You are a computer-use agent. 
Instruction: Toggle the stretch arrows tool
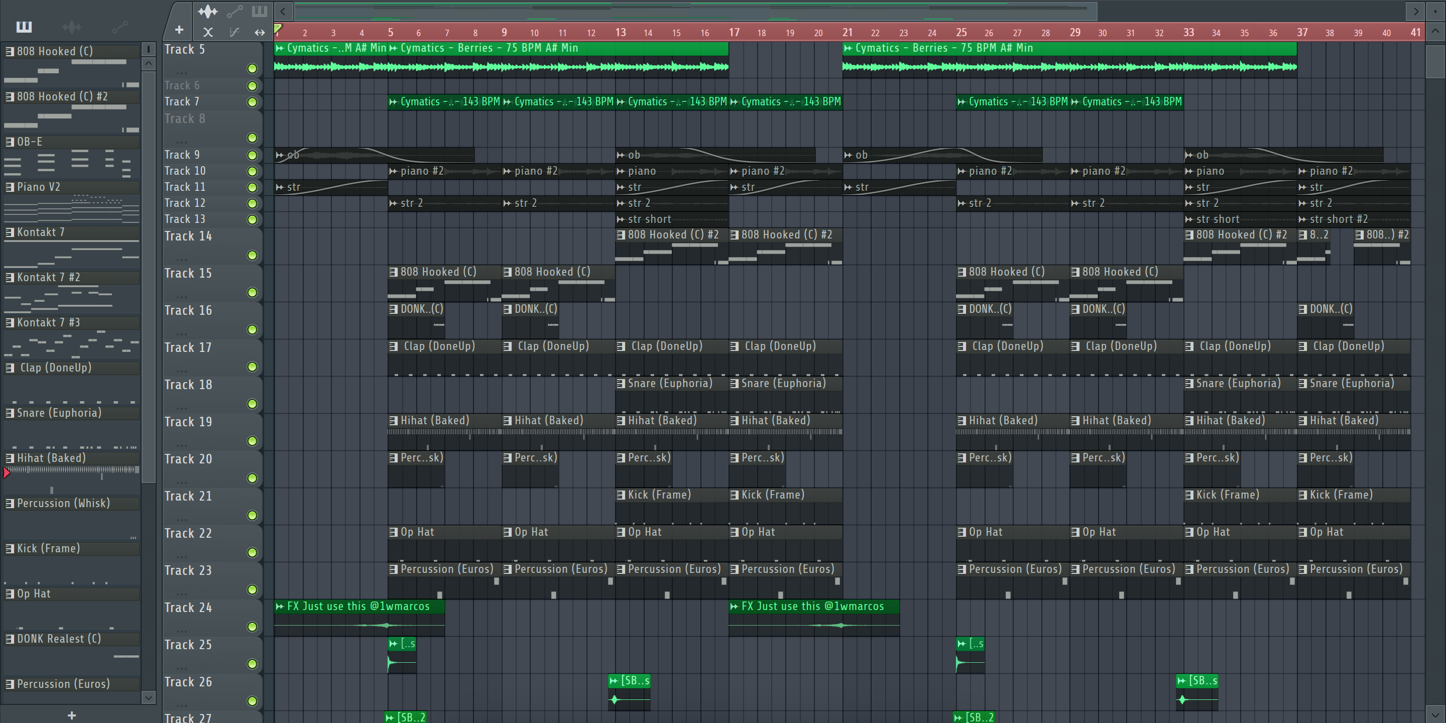click(x=260, y=33)
